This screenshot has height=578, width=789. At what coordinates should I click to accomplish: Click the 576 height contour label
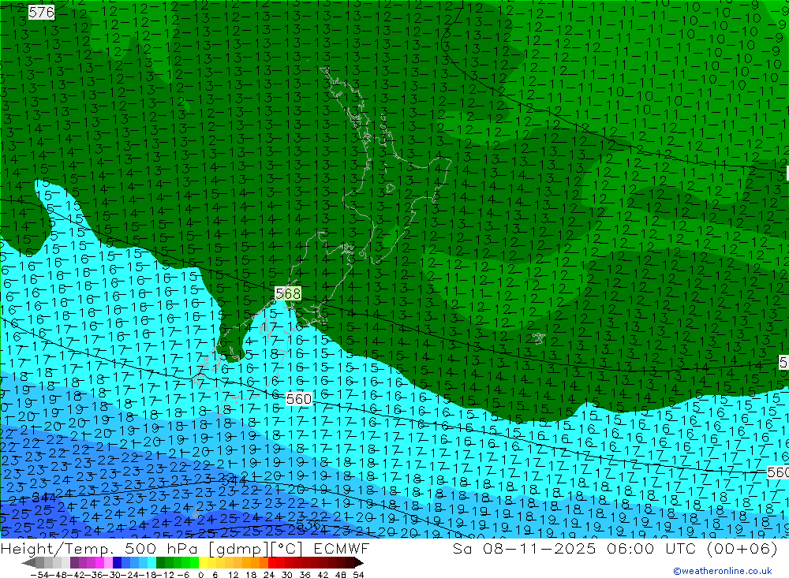coord(41,12)
